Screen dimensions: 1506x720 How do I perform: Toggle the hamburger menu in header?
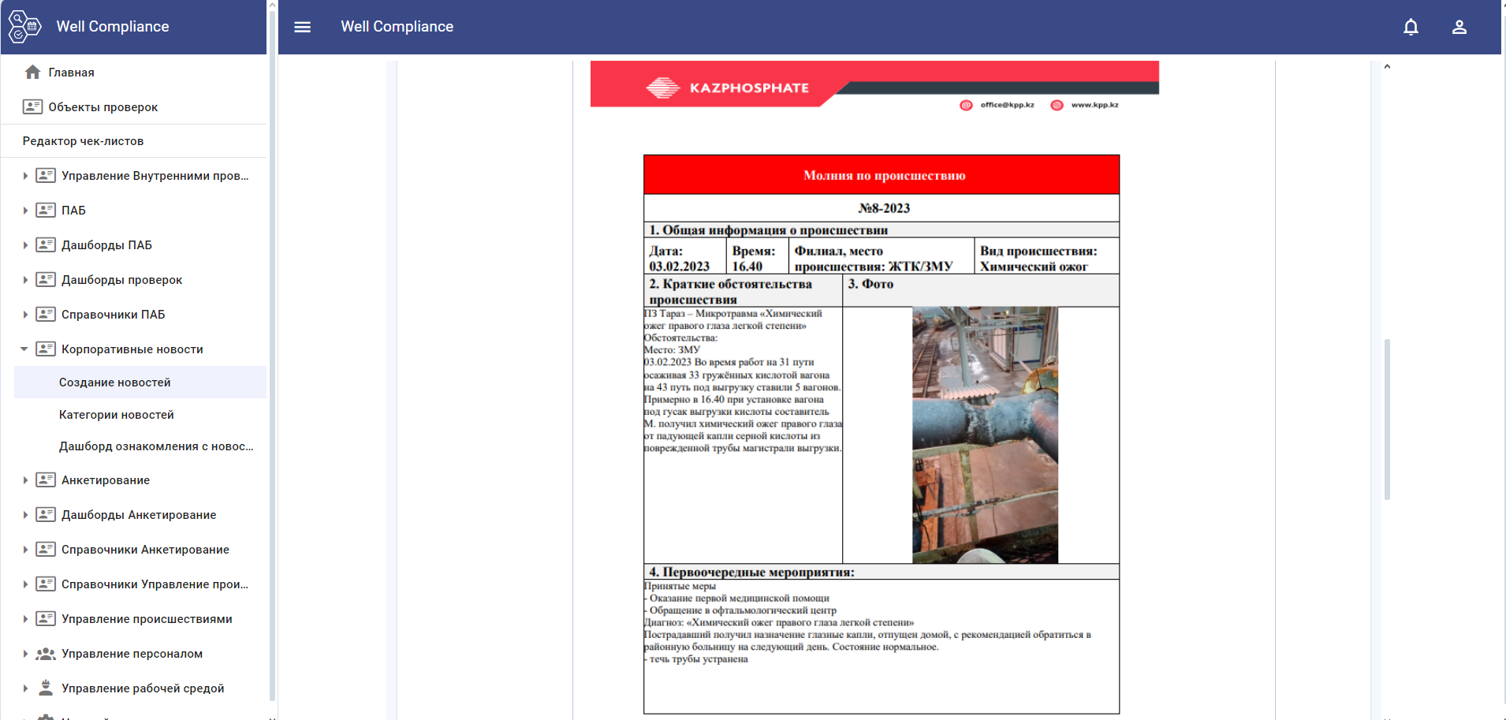[x=302, y=27]
